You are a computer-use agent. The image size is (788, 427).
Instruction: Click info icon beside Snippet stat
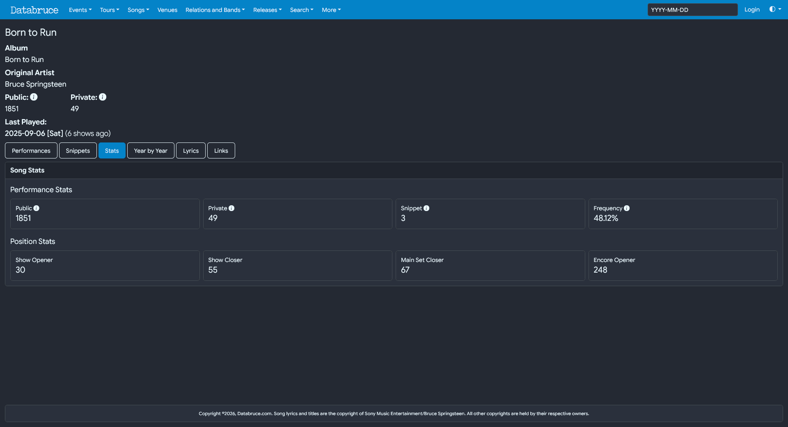(x=426, y=208)
